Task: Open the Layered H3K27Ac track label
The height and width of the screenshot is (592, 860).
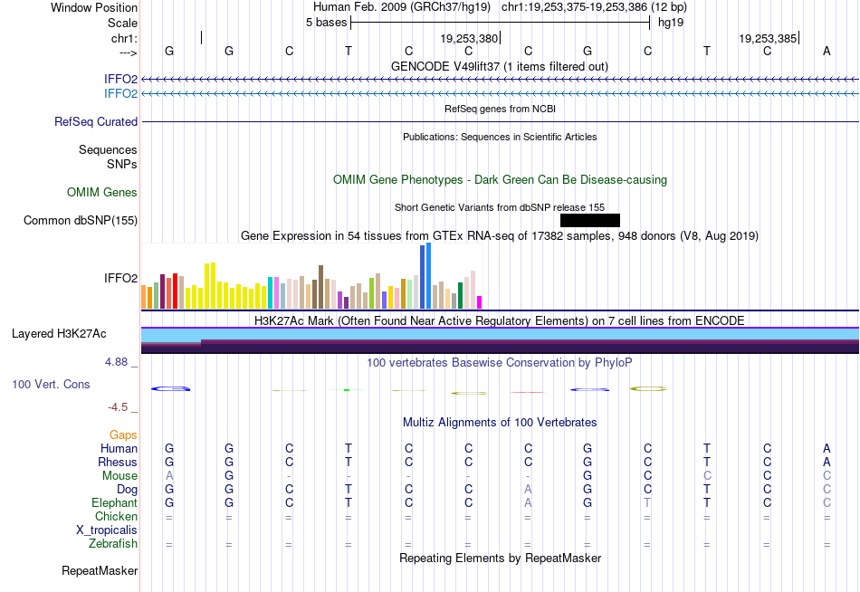Action: [x=59, y=334]
